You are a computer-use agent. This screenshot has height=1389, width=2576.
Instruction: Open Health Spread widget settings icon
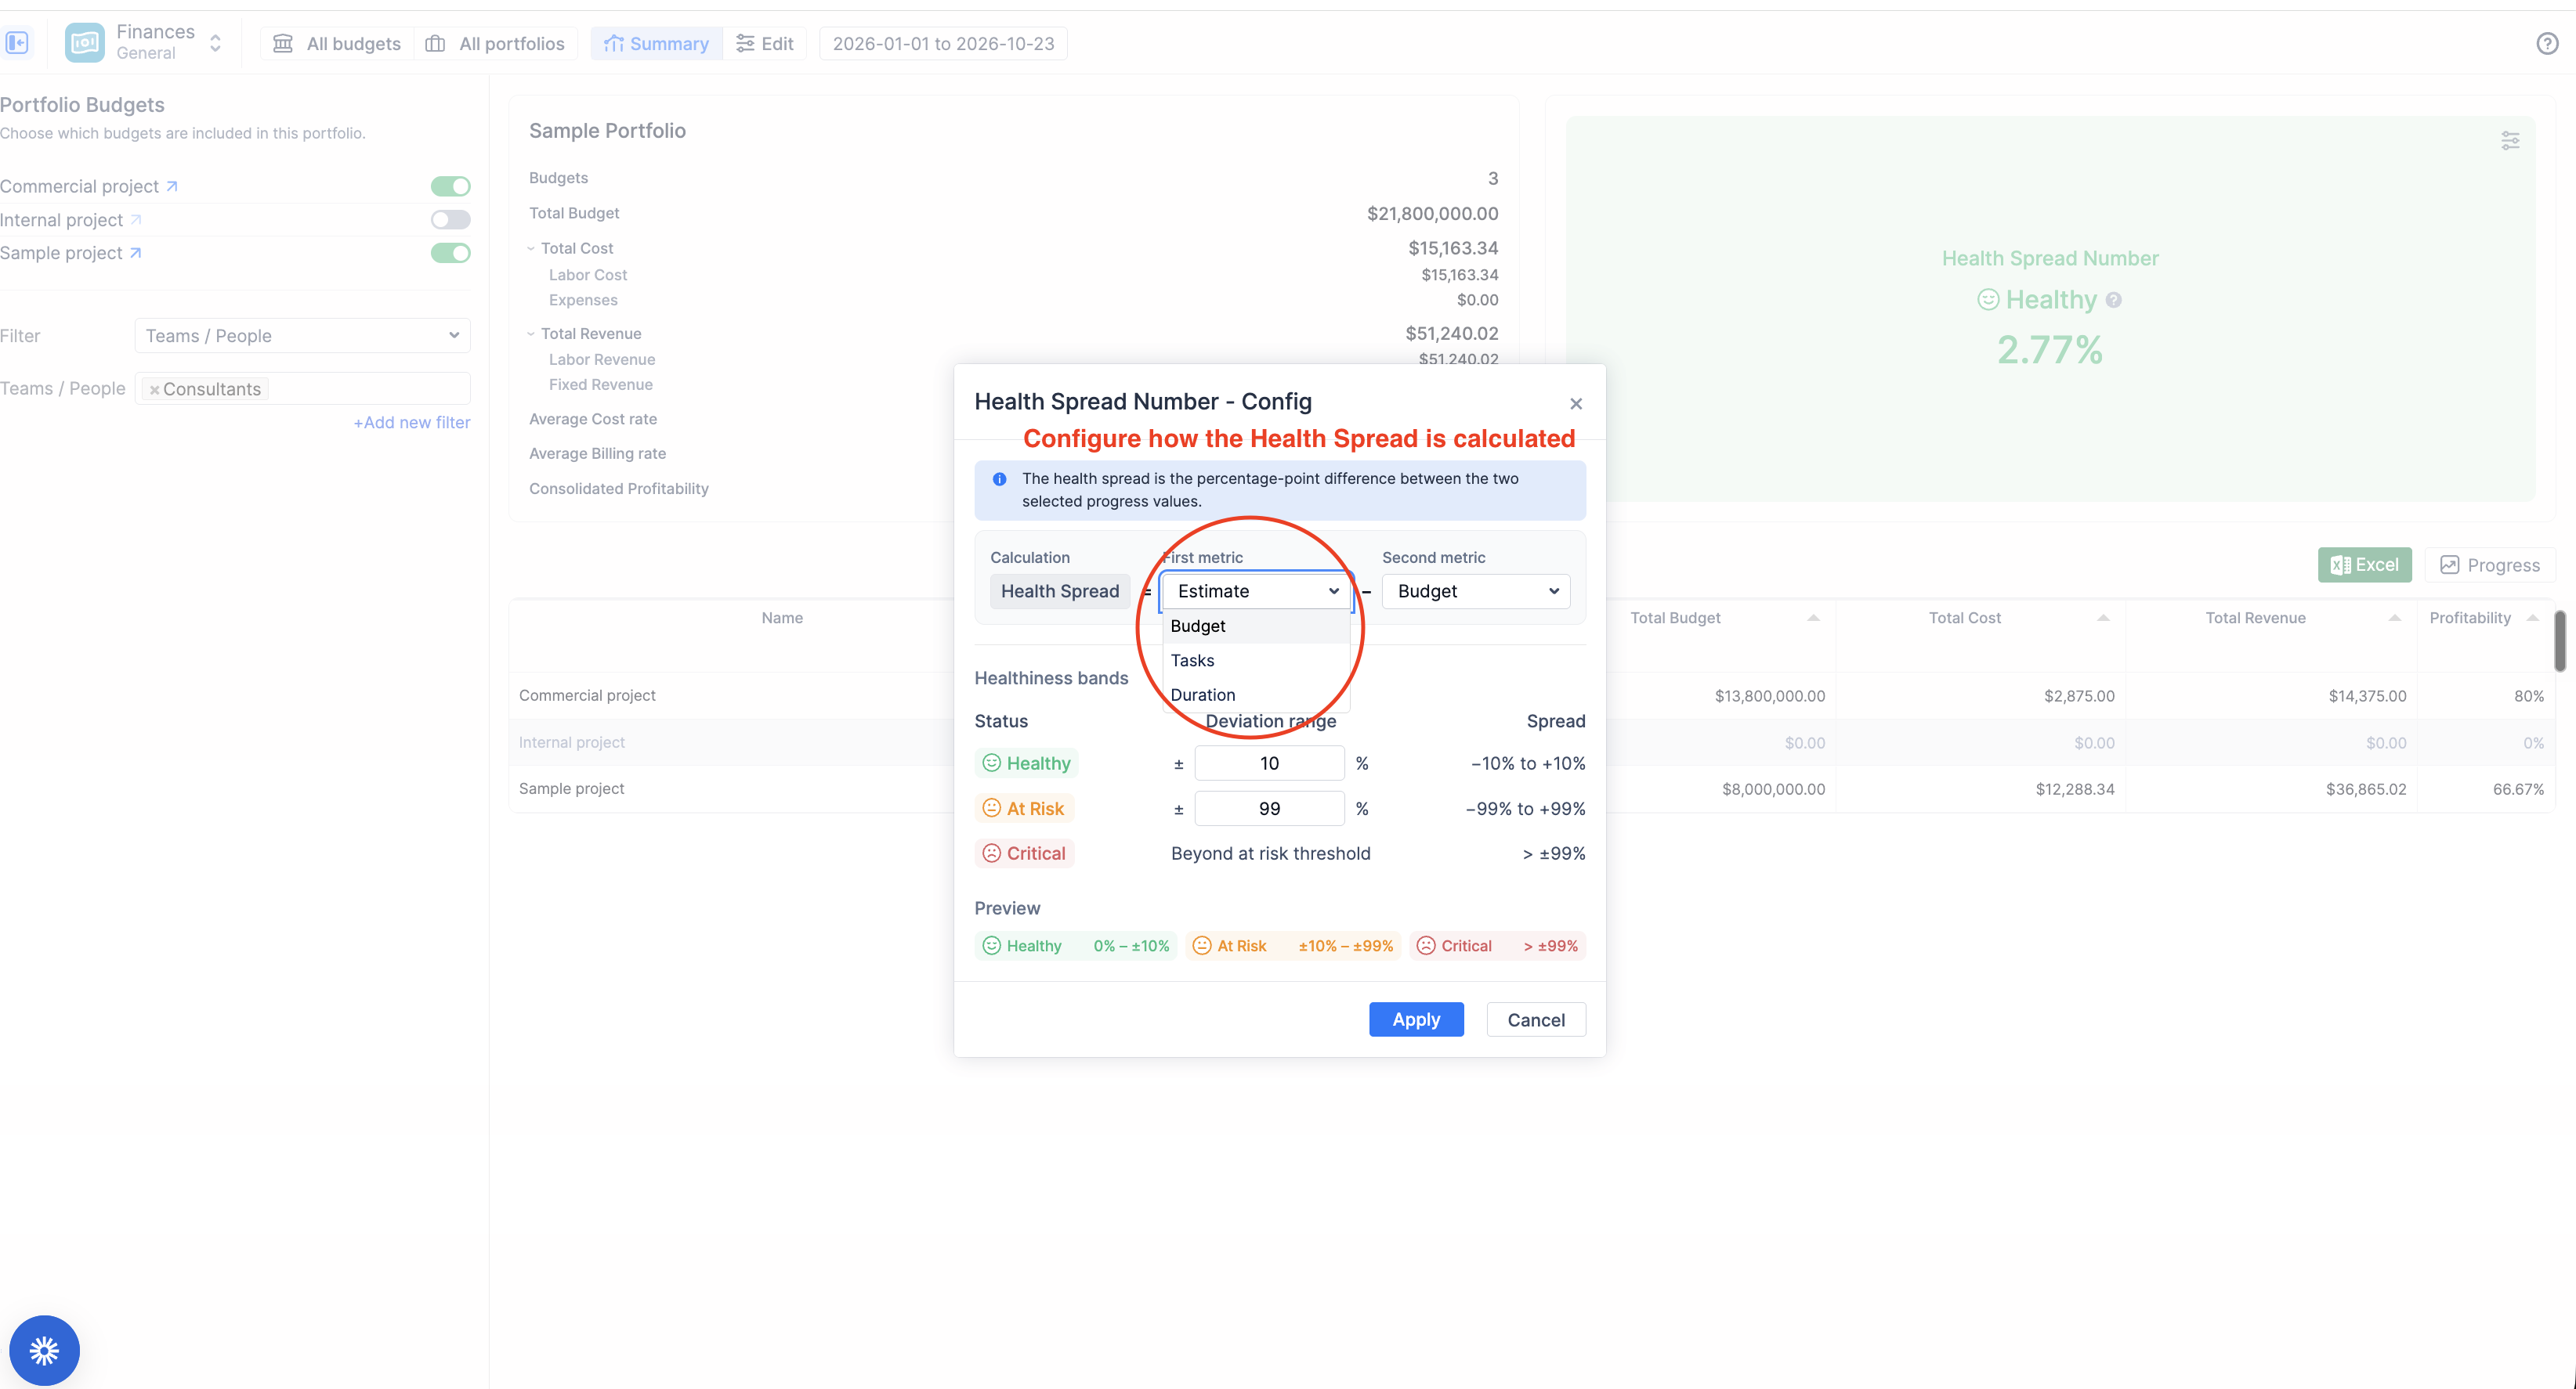2510,140
